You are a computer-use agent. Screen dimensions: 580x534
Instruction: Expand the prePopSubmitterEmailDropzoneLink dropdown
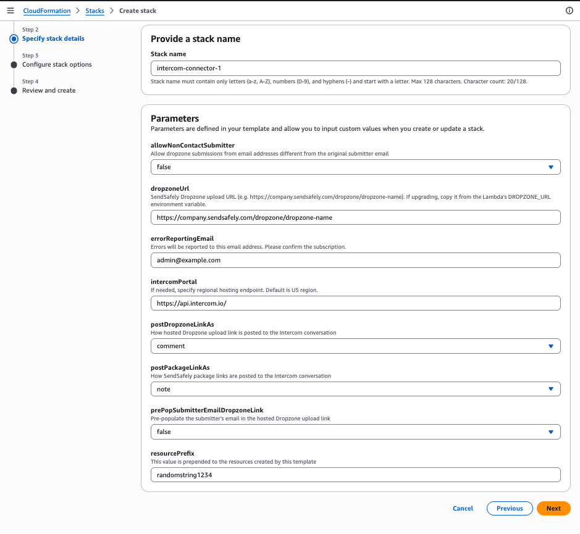(x=355, y=432)
